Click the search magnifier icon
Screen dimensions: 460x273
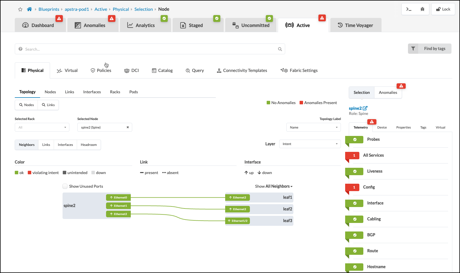coord(280,49)
